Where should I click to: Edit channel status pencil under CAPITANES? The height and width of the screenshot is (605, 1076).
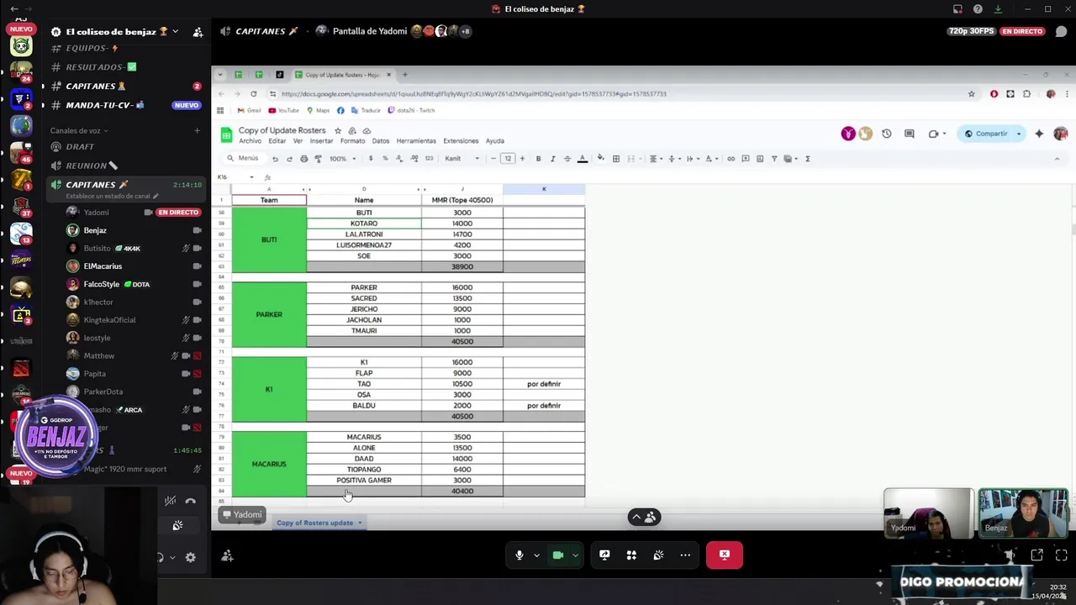click(156, 196)
